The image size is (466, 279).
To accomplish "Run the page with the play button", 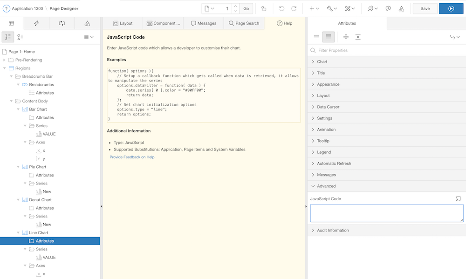I will click(x=451, y=8).
